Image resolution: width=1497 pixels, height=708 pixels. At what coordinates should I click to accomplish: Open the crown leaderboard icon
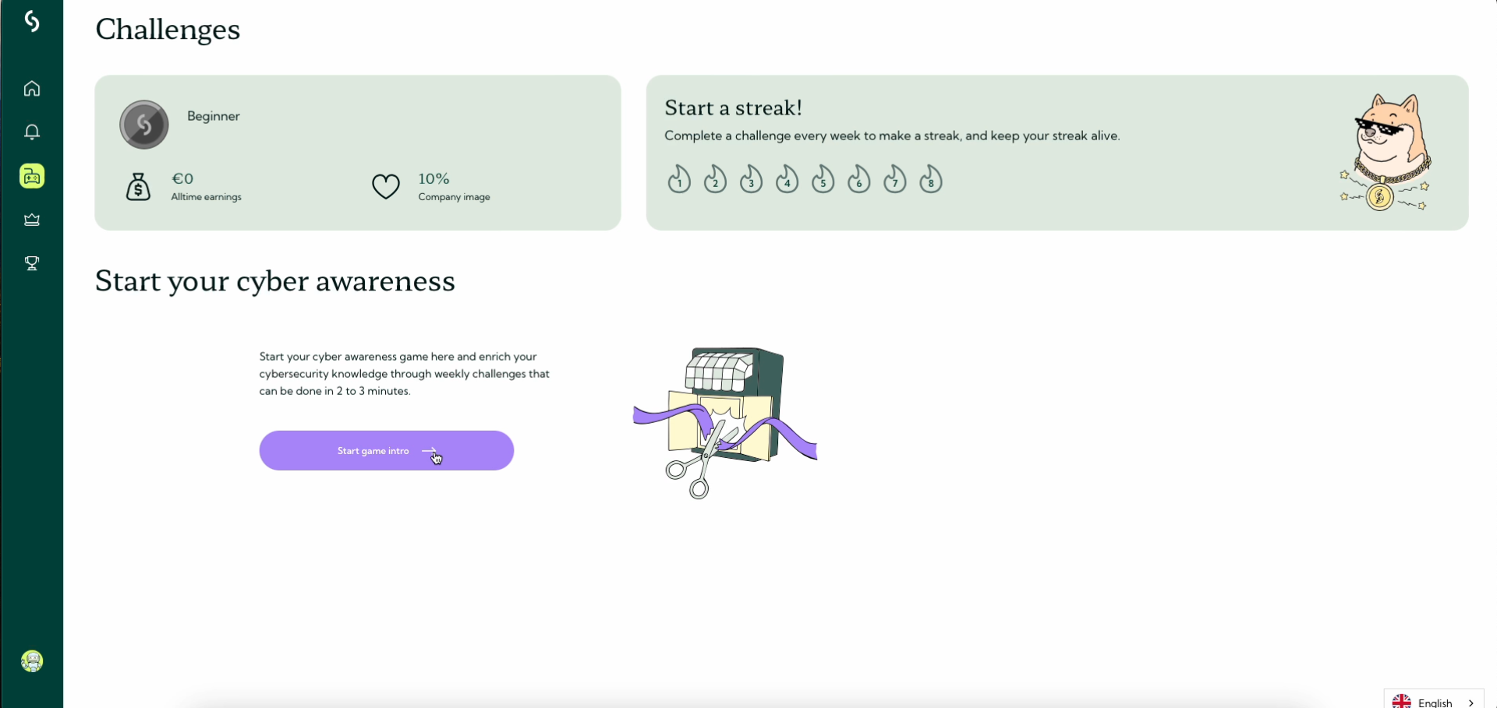pos(32,220)
